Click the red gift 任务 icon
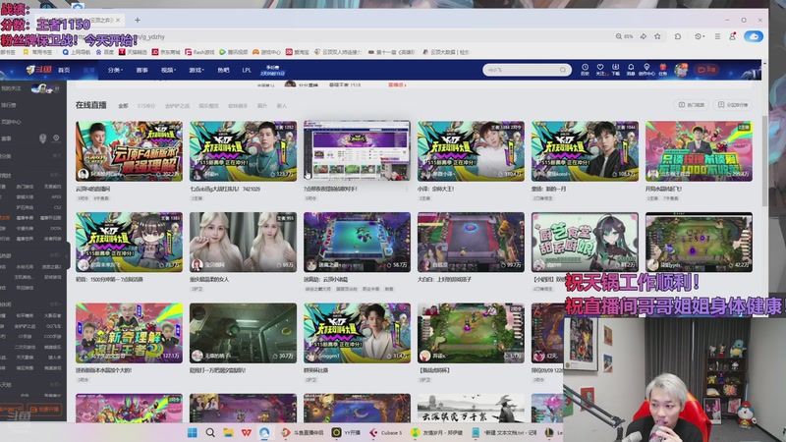This screenshot has height=442, width=786. (x=662, y=69)
